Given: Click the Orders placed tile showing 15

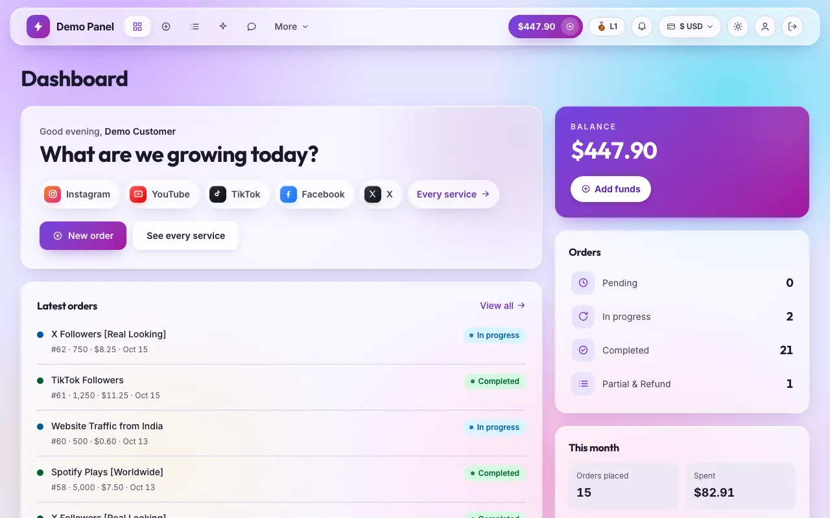Looking at the screenshot, I should pyautogui.click(x=623, y=486).
